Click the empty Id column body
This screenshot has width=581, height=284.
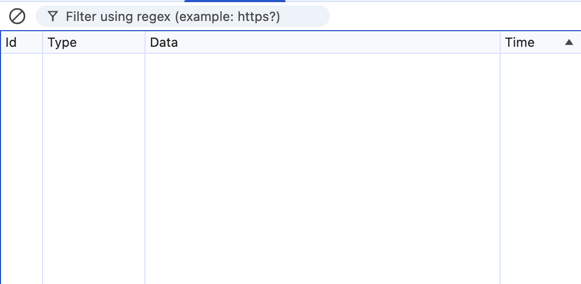22,169
